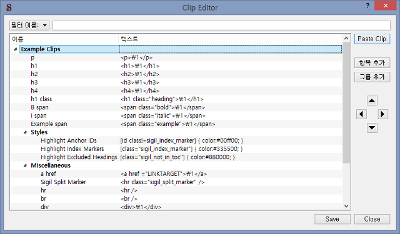The image size is (400, 234).
Task: Open the 필터 이름 filter dropdown
Action: pyautogui.click(x=29, y=25)
